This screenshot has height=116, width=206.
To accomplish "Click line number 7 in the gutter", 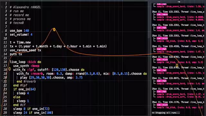I will point(6,27).
